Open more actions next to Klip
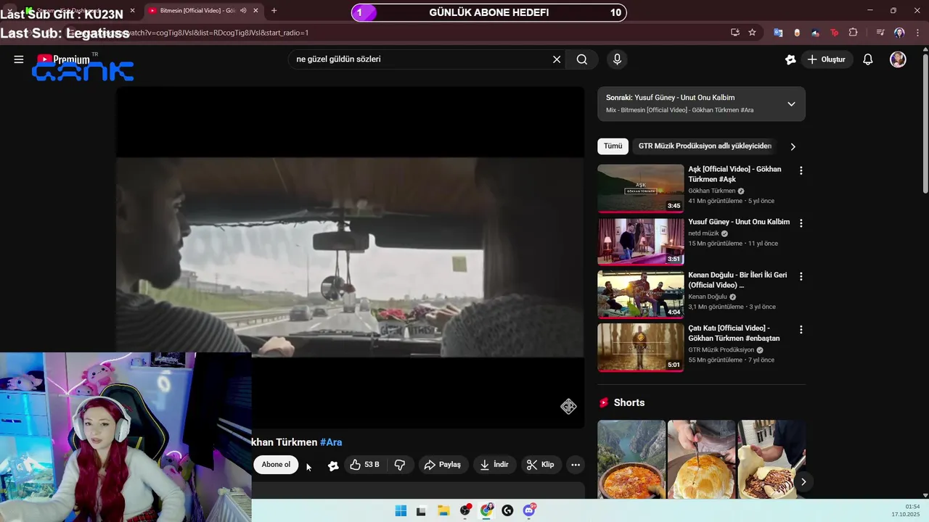Viewport: 929px width, 522px height. 576,465
